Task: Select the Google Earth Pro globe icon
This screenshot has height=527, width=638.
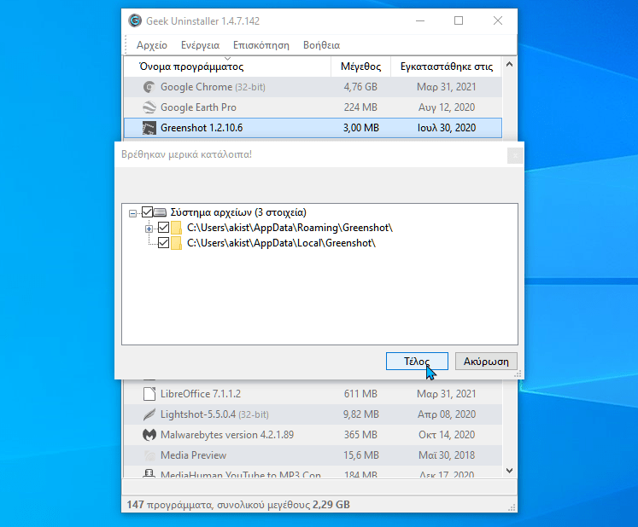Action: tap(149, 107)
